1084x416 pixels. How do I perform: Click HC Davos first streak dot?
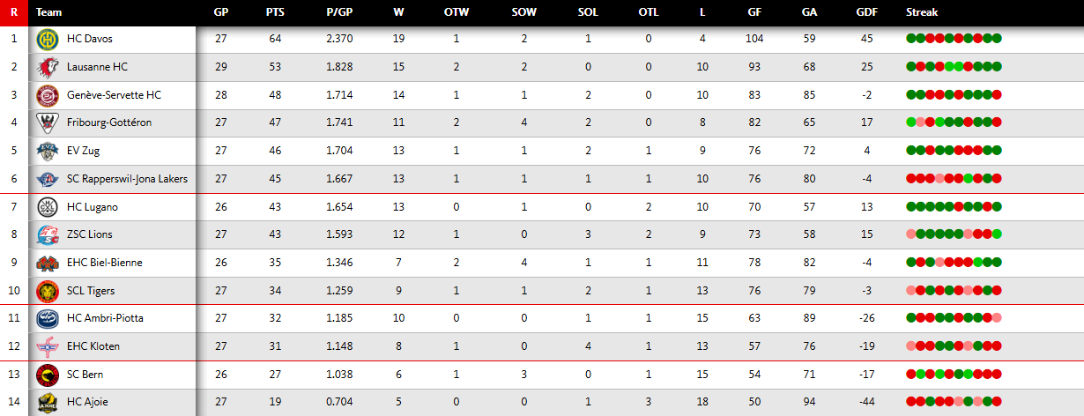coord(910,39)
